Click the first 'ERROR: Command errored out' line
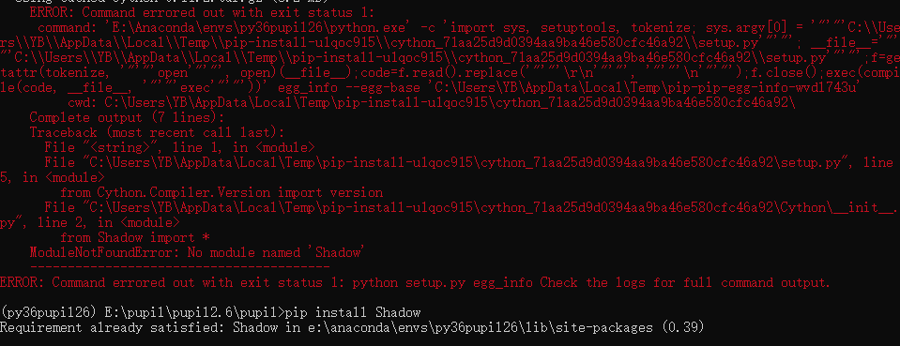This screenshot has width=900, height=346. pyautogui.click(x=202, y=12)
